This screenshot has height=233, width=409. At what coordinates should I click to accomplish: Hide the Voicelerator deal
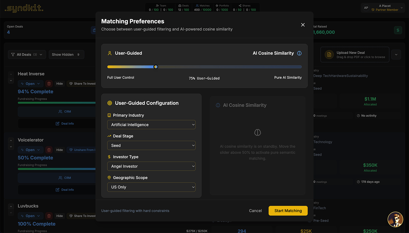(x=60, y=150)
